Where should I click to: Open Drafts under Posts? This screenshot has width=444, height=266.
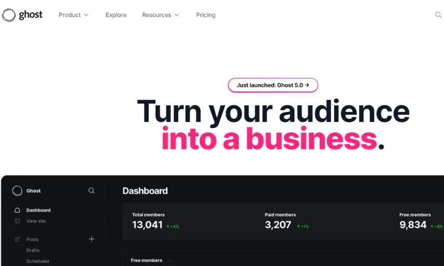pyautogui.click(x=33, y=250)
